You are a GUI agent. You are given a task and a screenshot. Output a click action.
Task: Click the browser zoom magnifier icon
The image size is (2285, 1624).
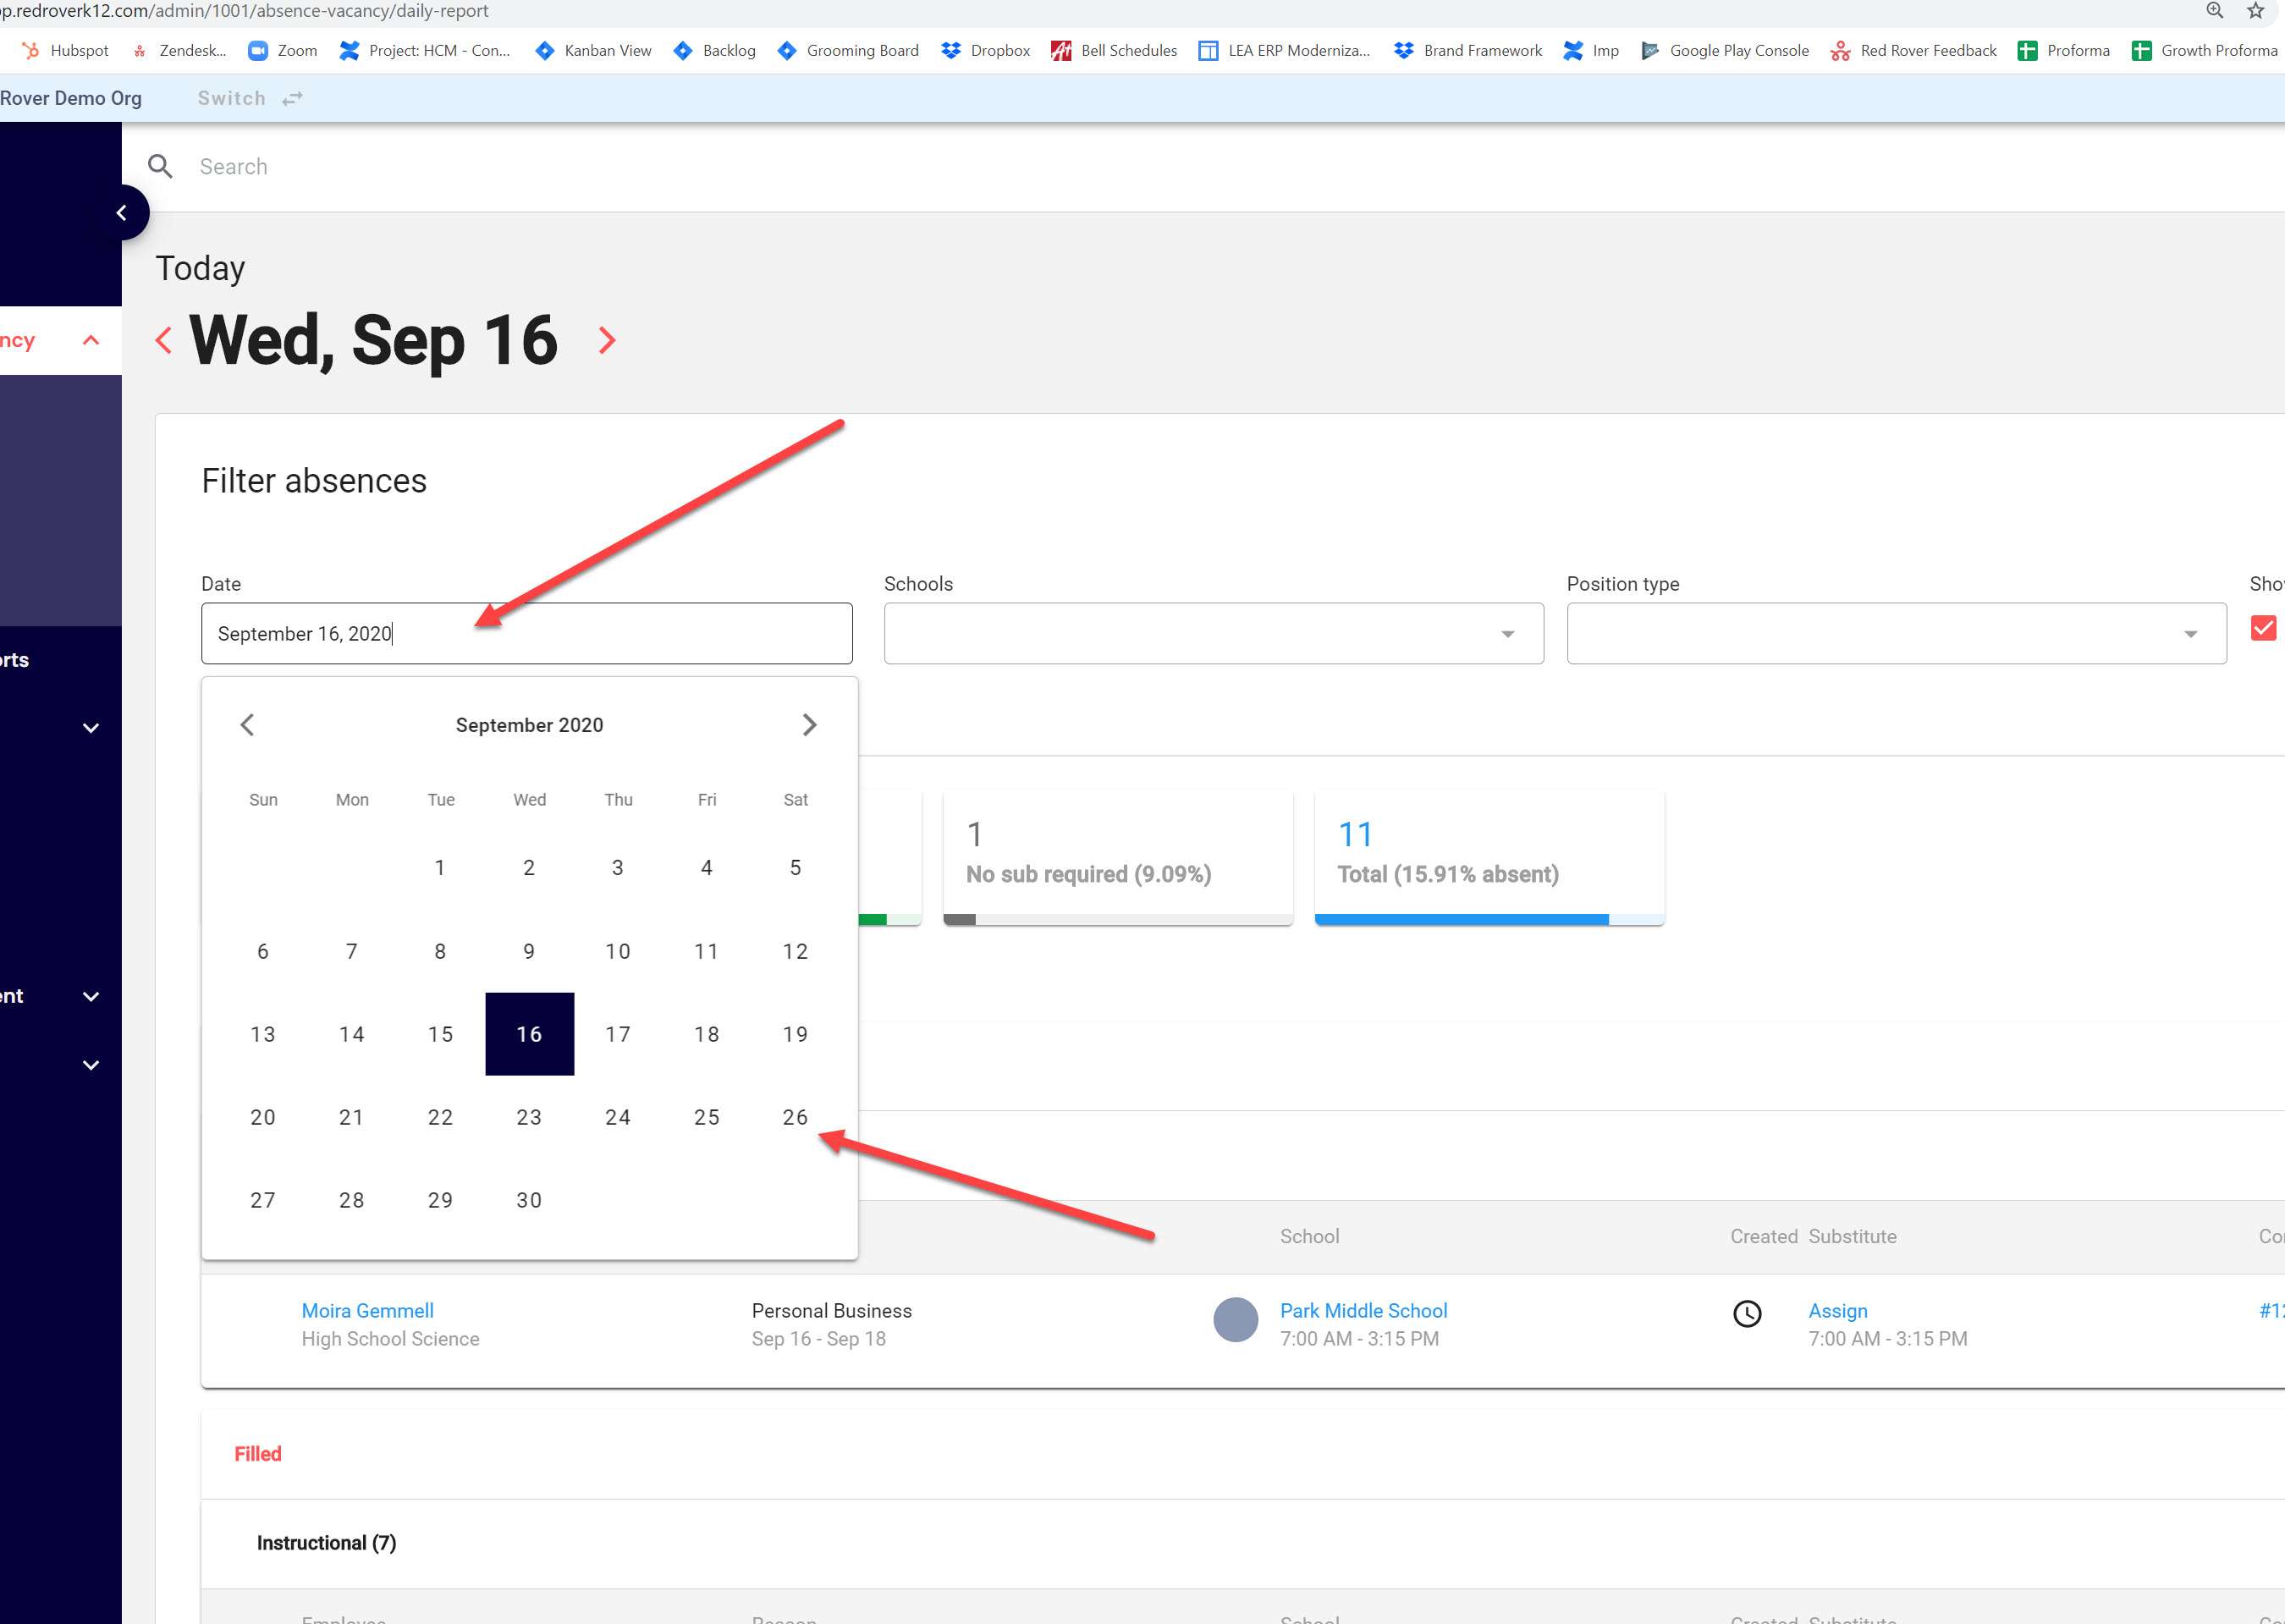2214,10
